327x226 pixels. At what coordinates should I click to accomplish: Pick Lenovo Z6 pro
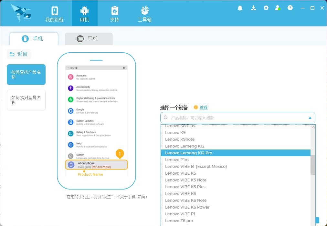[236, 221]
